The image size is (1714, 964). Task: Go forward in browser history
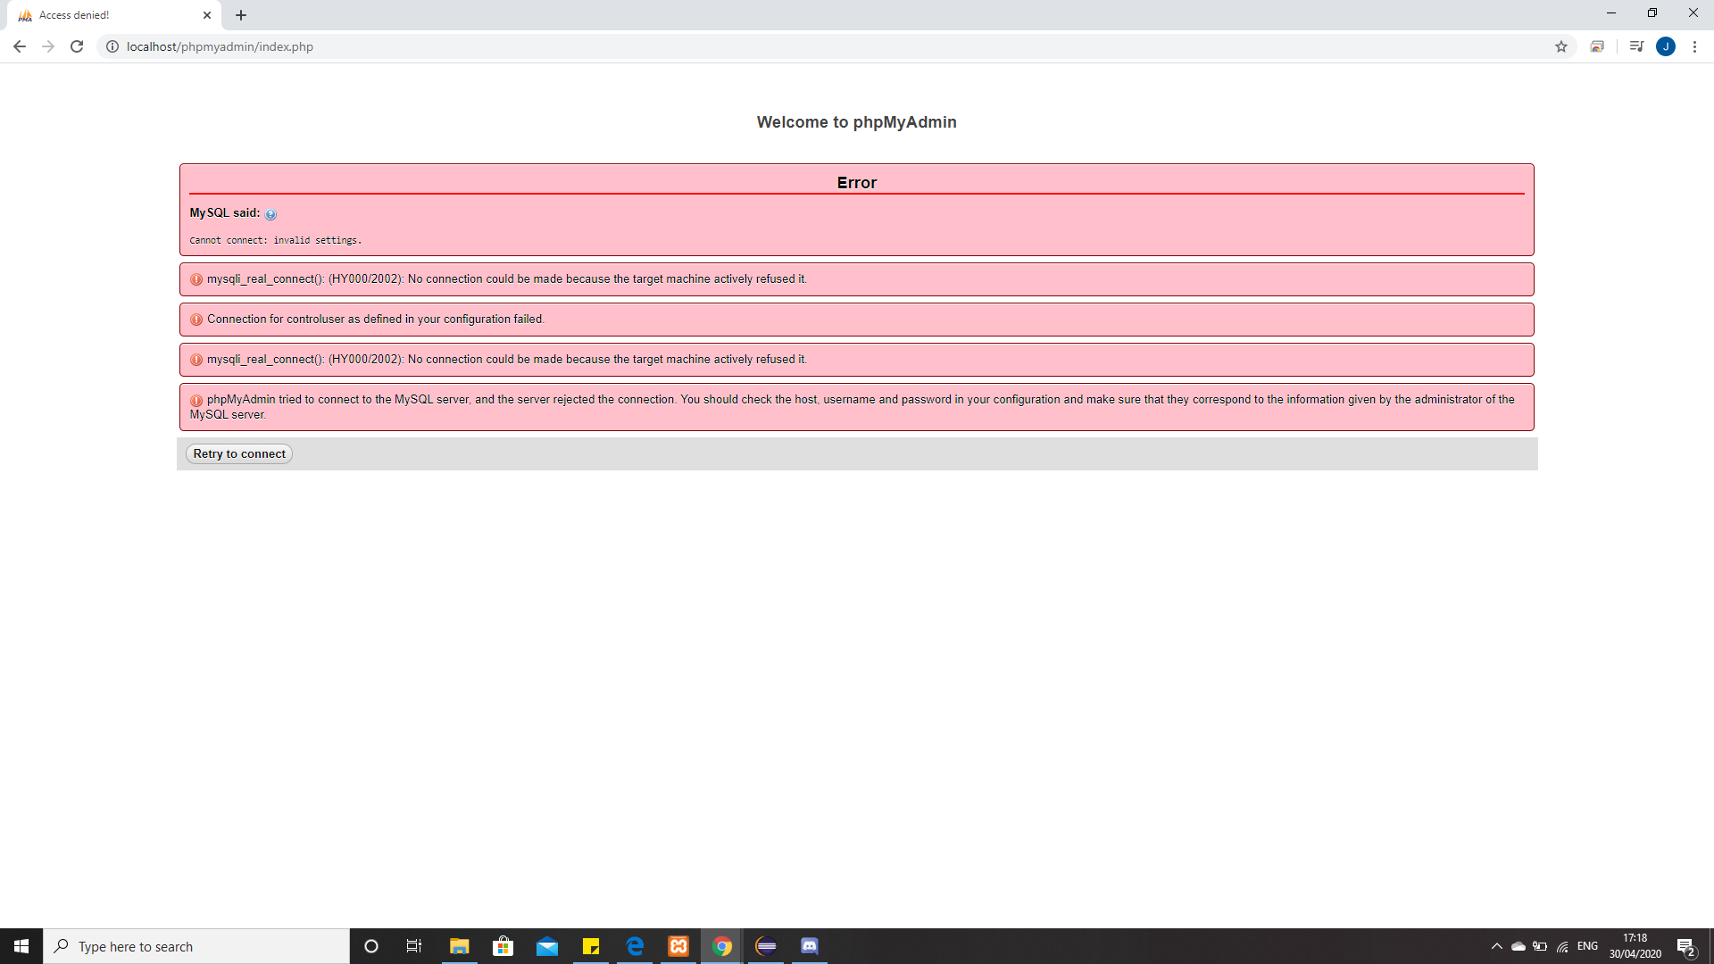(48, 46)
